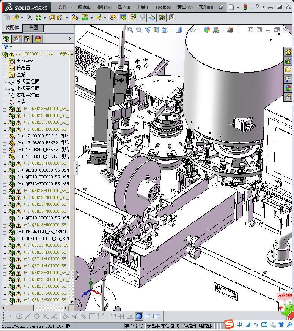
Task: Open the feature tree filter dropdown
Action: pyautogui.click(x=6, y=47)
